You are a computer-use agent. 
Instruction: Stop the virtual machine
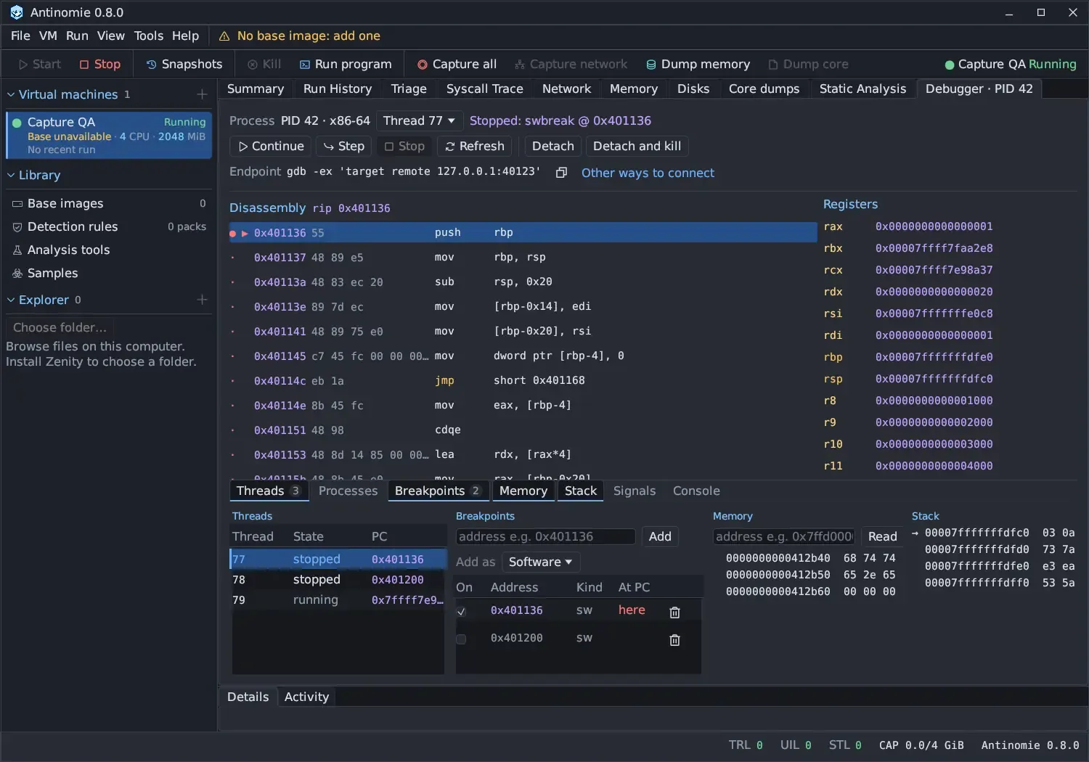100,65
